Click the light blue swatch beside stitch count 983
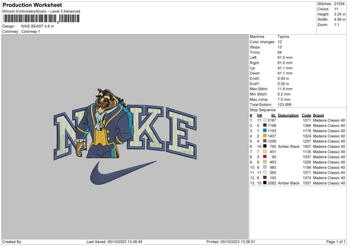Screen dimensions: 348x246 pyautogui.click(x=265, y=167)
